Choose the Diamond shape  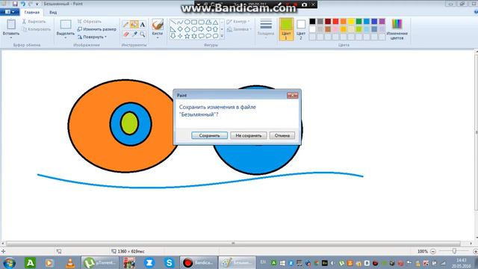click(180, 29)
